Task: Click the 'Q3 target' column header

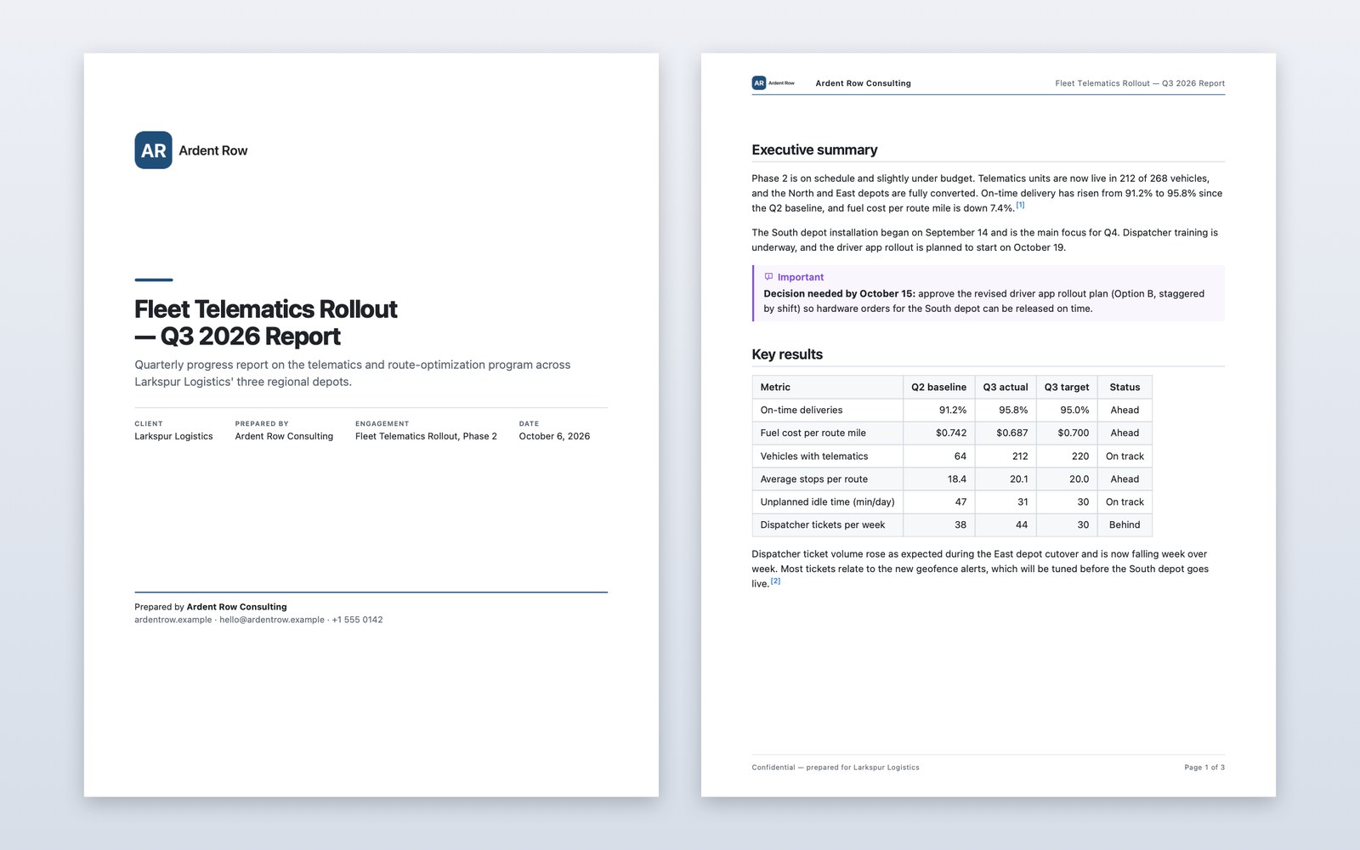Action: point(1067,387)
